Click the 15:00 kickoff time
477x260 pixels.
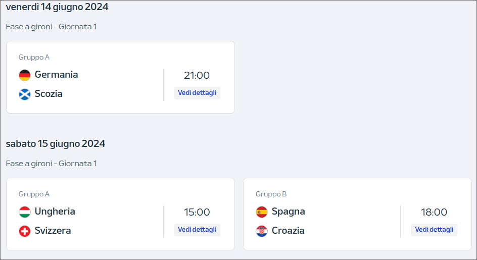click(197, 212)
